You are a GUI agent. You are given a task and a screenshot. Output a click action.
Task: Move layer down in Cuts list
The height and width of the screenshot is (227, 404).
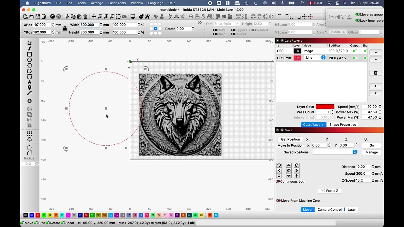(376, 60)
